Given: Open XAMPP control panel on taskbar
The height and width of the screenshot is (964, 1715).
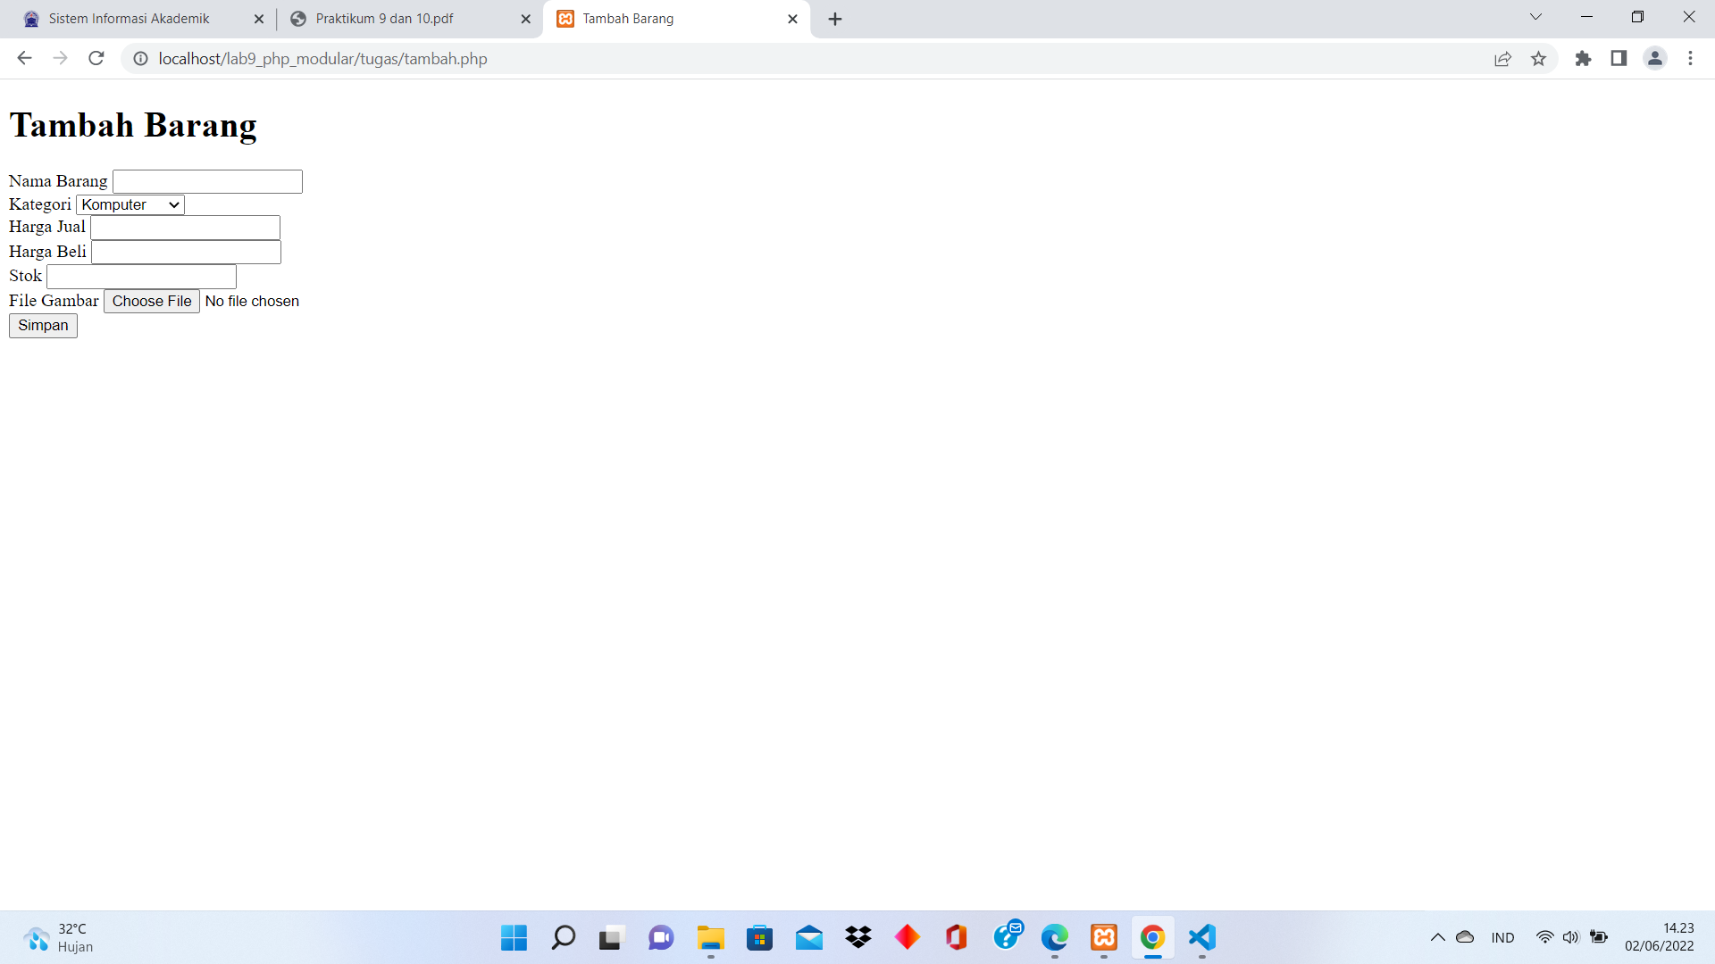Looking at the screenshot, I should pos(1104,937).
